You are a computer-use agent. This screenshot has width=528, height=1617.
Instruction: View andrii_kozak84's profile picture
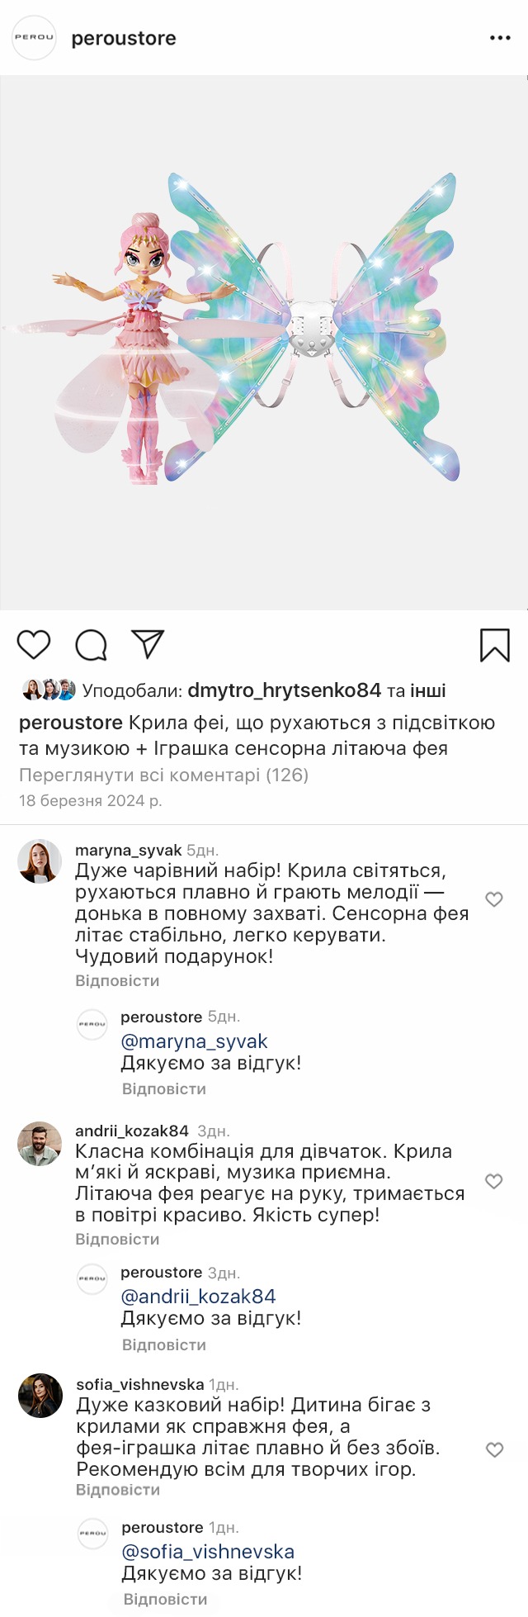click(40, 1144)
